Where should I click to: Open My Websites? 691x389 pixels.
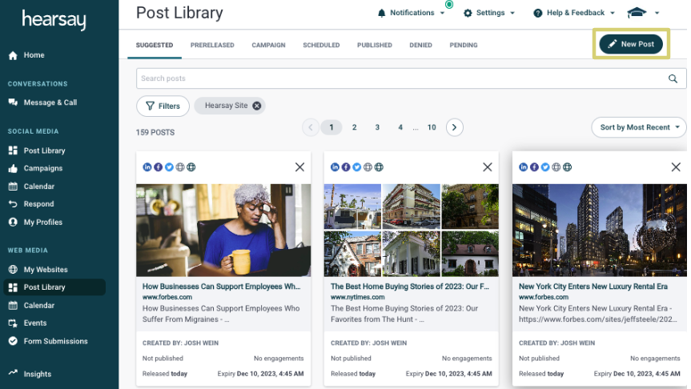pyautogui.click(x=38, y=270)
